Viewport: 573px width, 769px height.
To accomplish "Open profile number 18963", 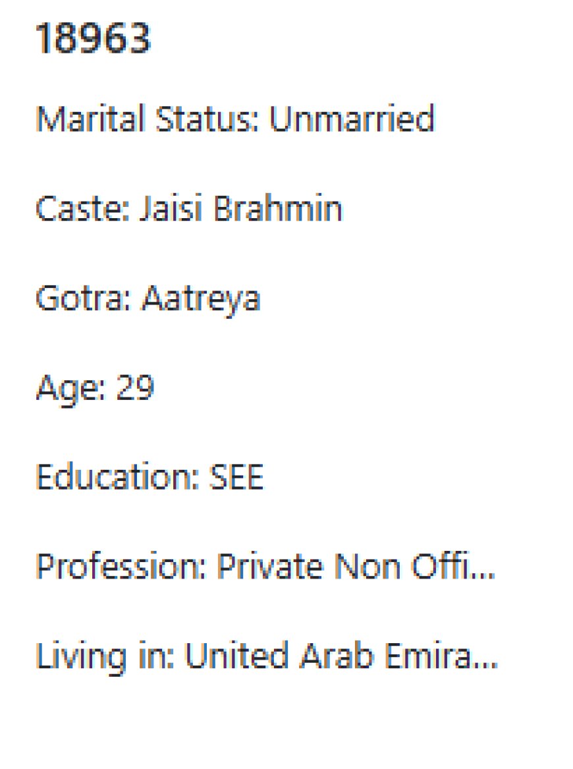I will tap(93, 38).
